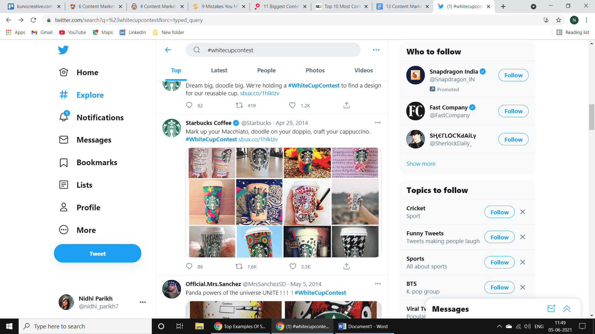
Task: Open Messages in sidebar
Action: click(85, 140)
